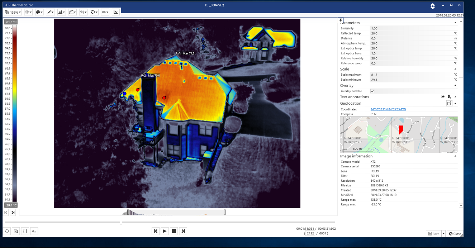Click the Px2 Max 70,0 label
475x248 pixels.
(150, 76)
